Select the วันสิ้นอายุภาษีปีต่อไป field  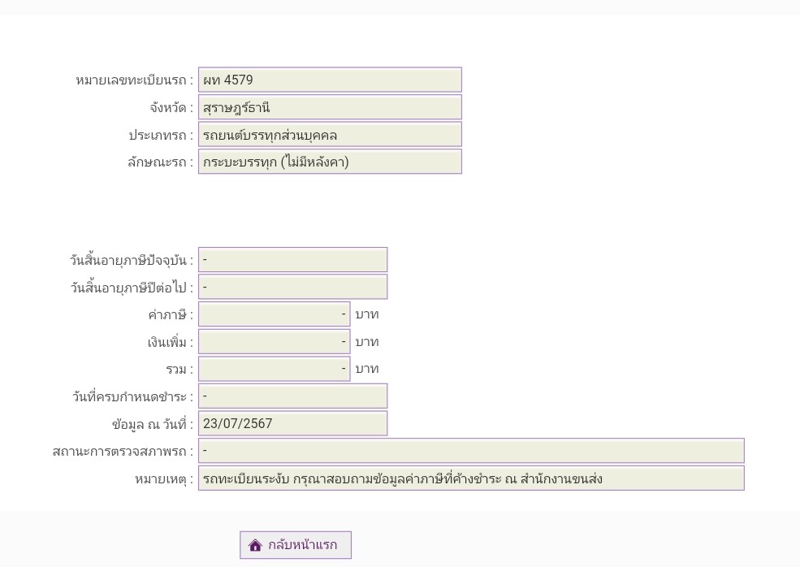[293, 287]
